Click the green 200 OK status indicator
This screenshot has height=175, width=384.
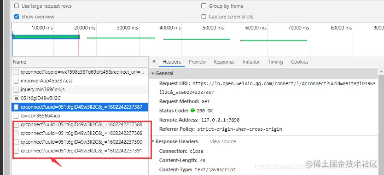click(192, 111)
